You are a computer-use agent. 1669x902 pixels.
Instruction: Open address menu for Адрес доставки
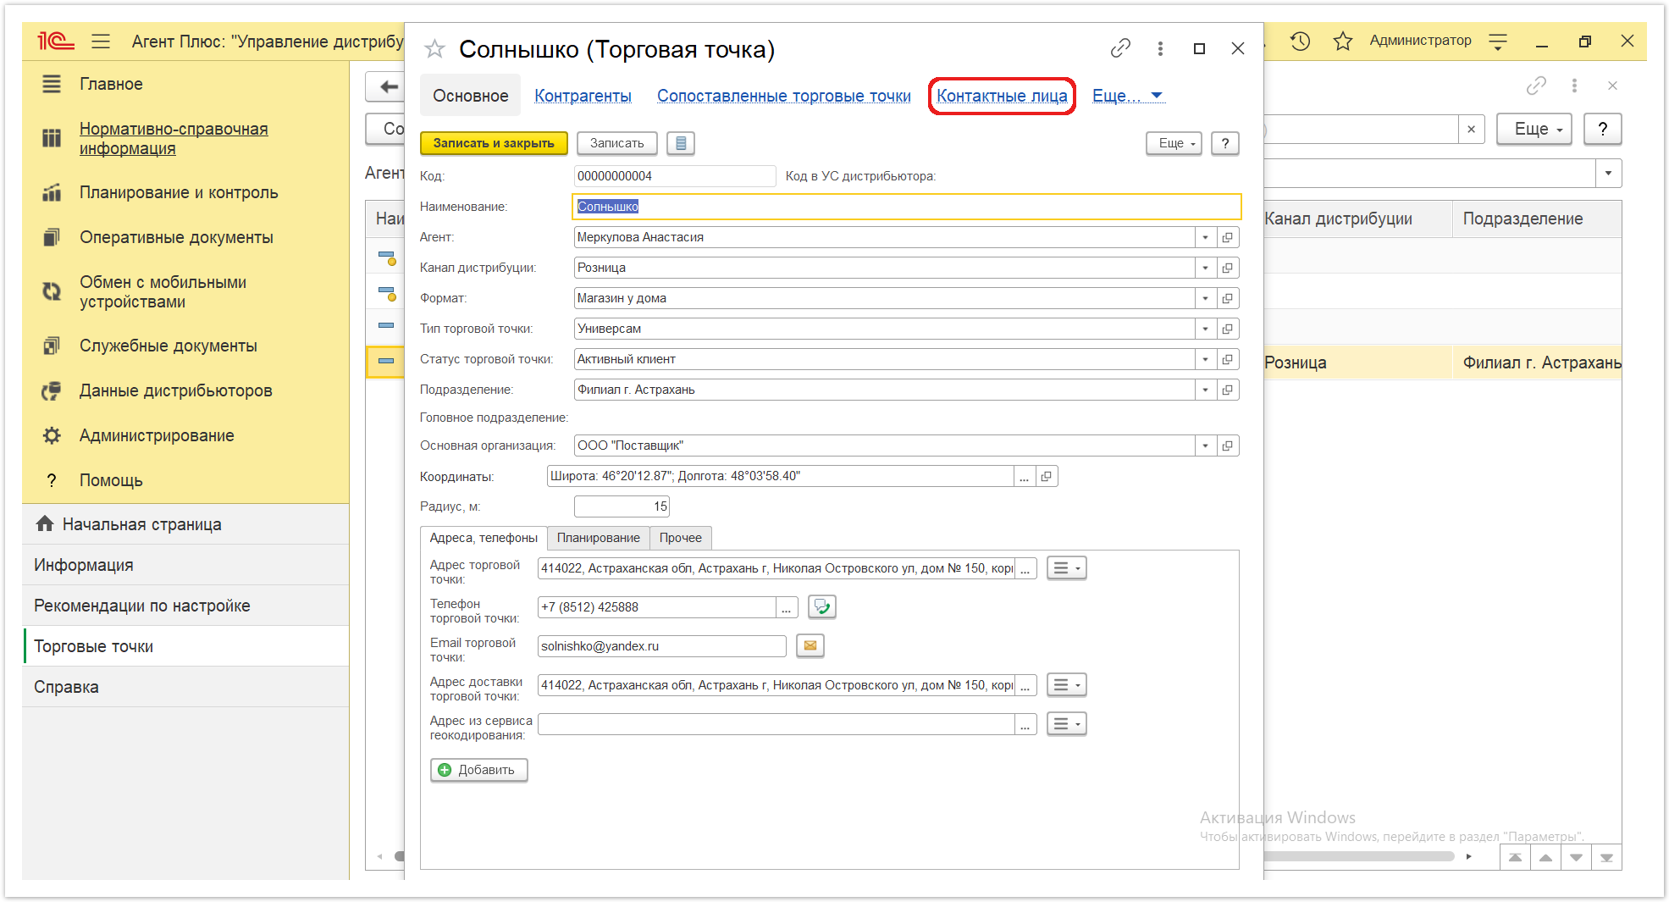coord(1066,684)
